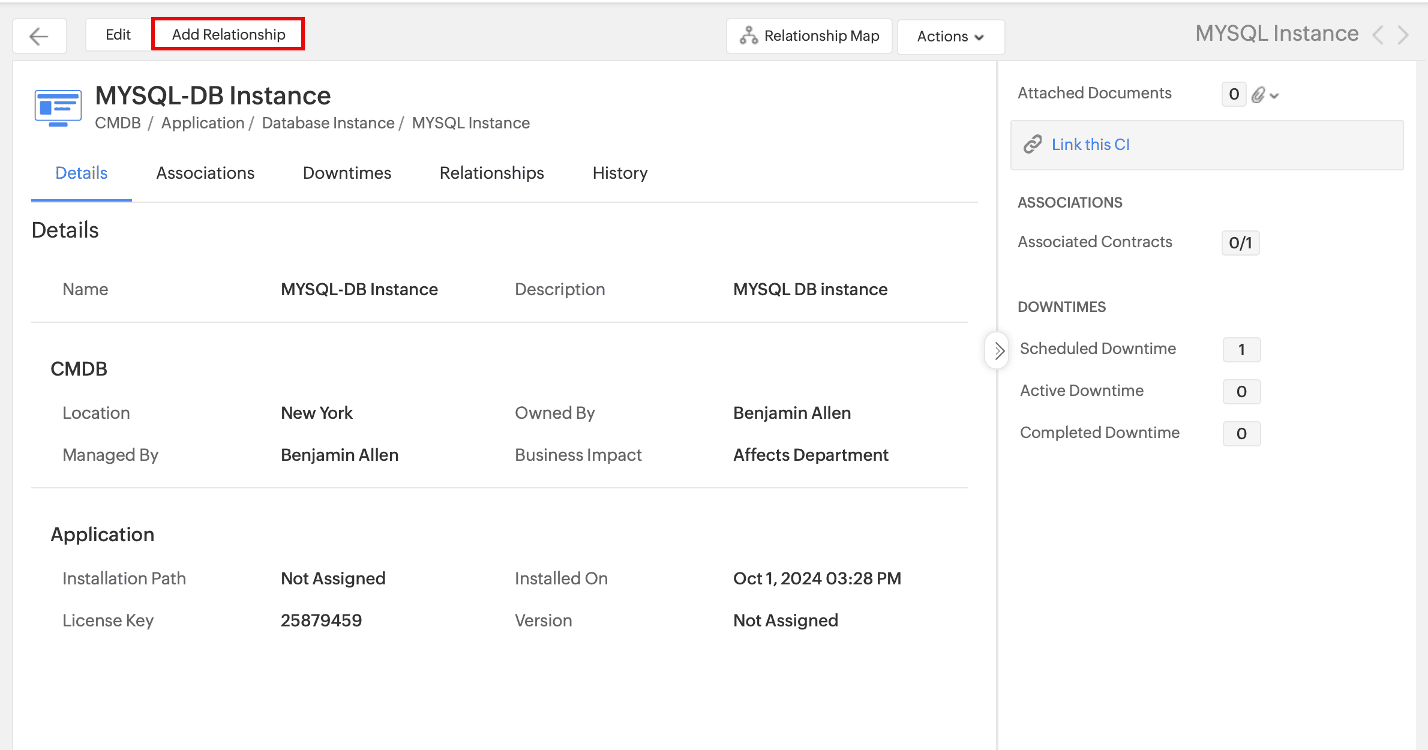Image resolution: width=1428 pixels, height=750 pixels.
Task: Select the Relationships tab
Action: (491, 173)
